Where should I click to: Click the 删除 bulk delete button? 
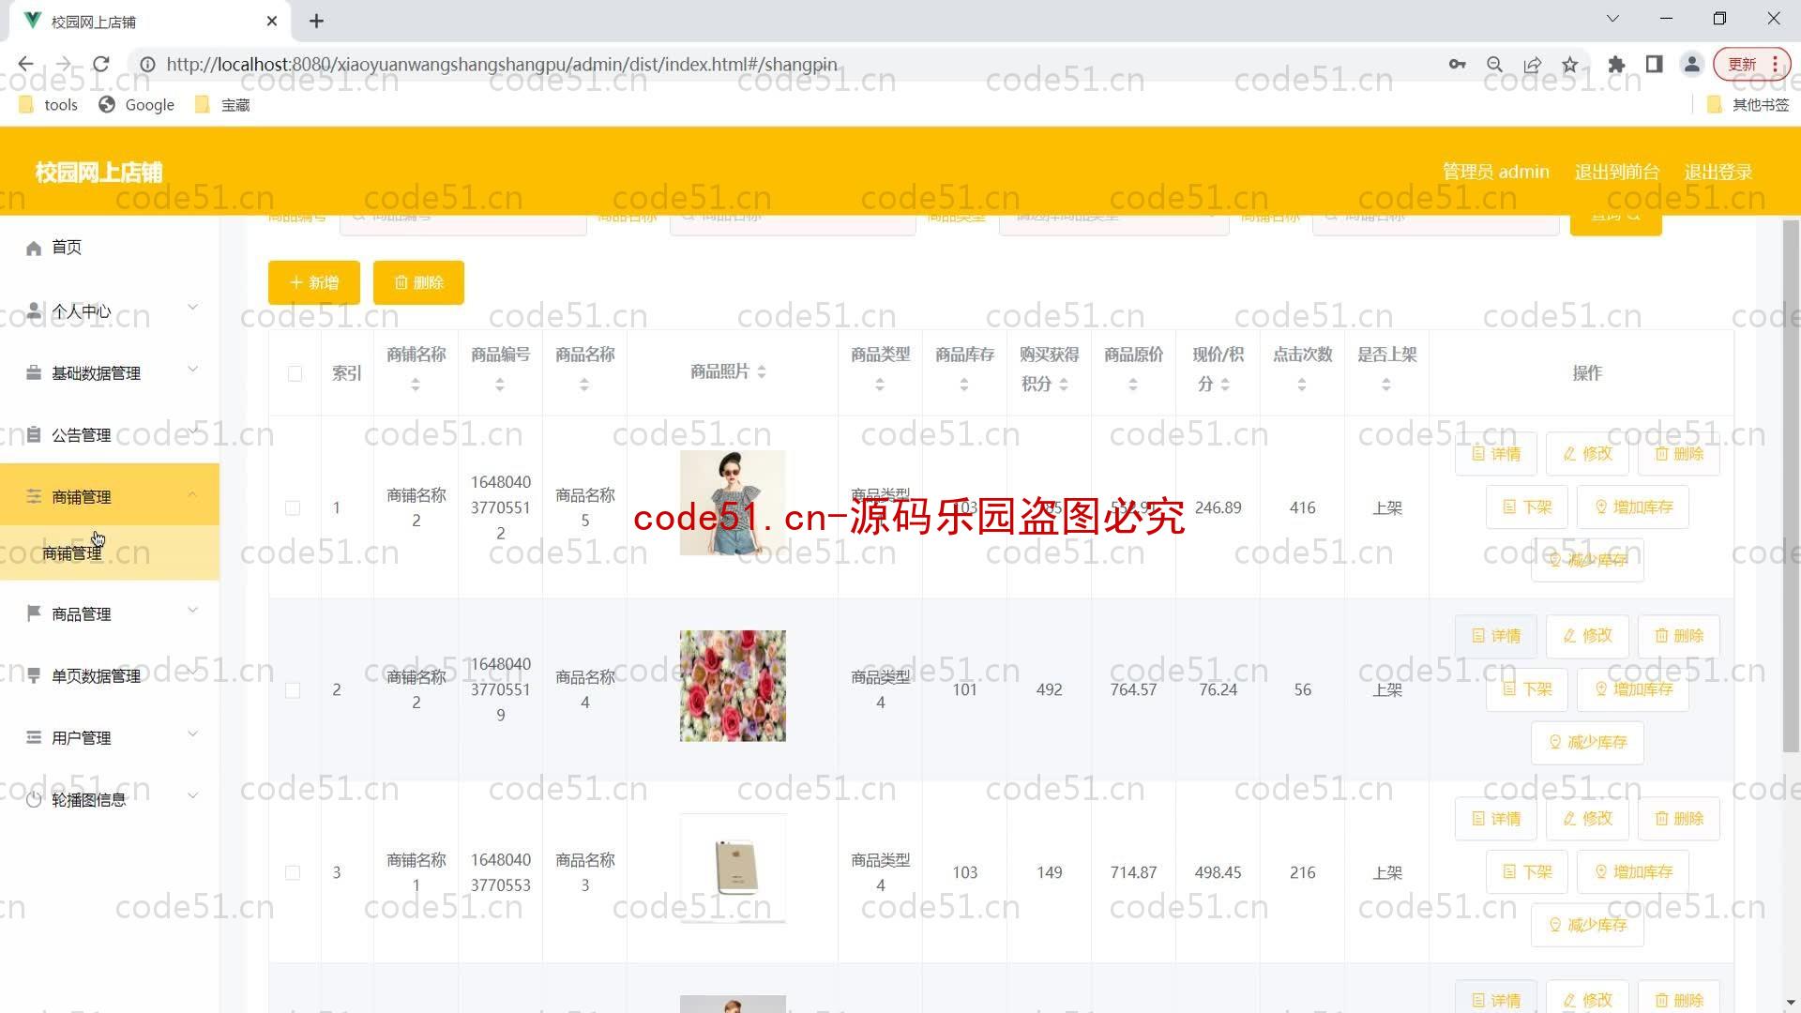click(418, 282)
